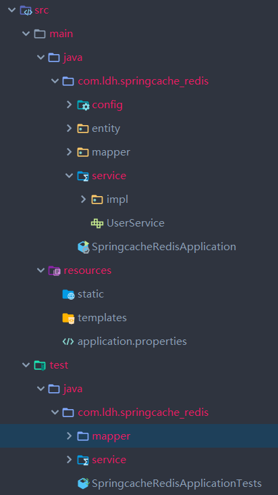
Task: Click the test folder icon
Action: point(40,365)
